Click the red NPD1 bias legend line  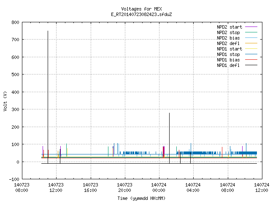tap(251, 60)
